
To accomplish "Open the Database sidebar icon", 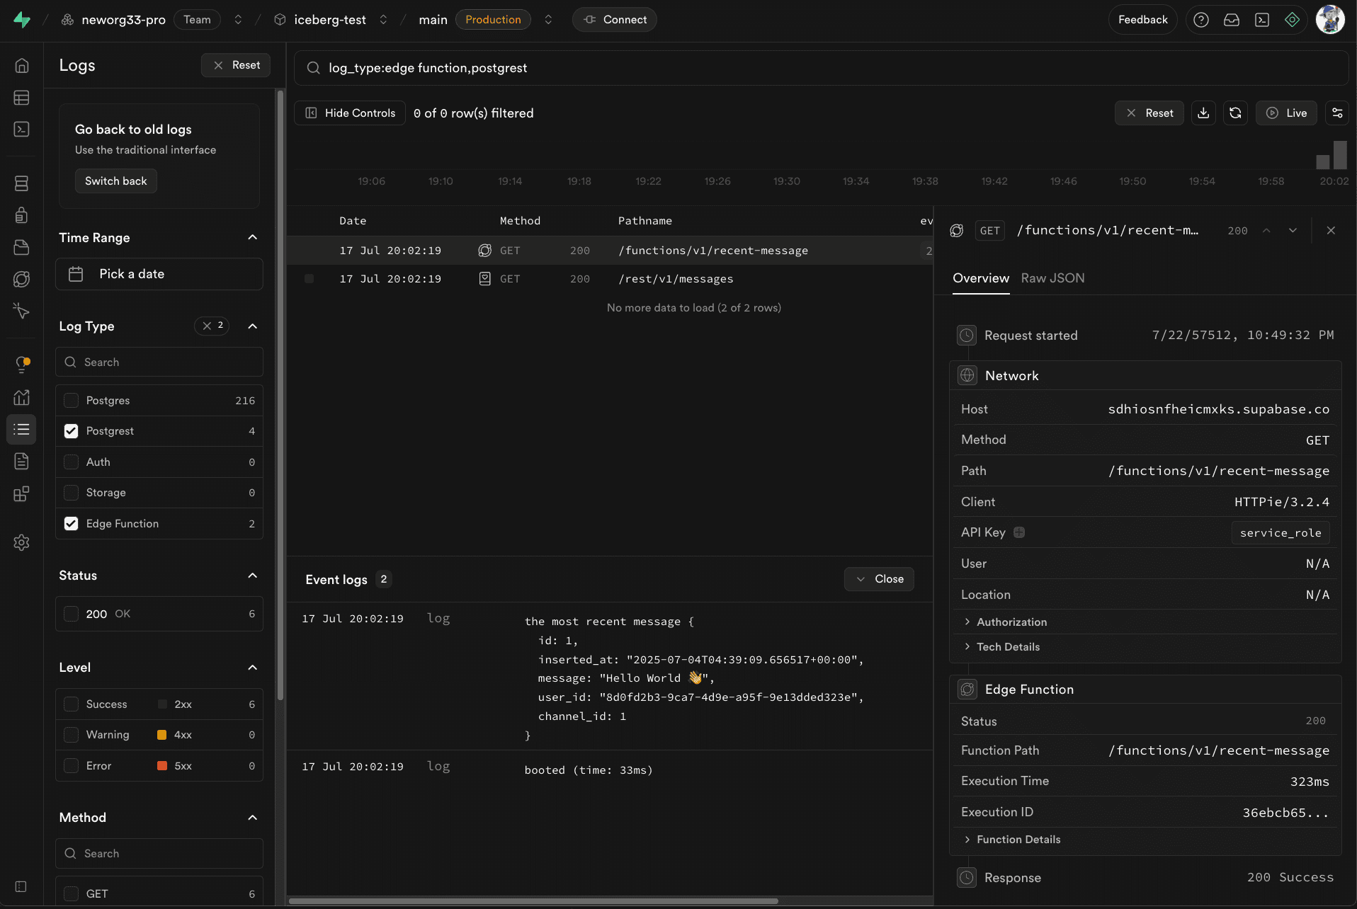I will coord(21,183).
